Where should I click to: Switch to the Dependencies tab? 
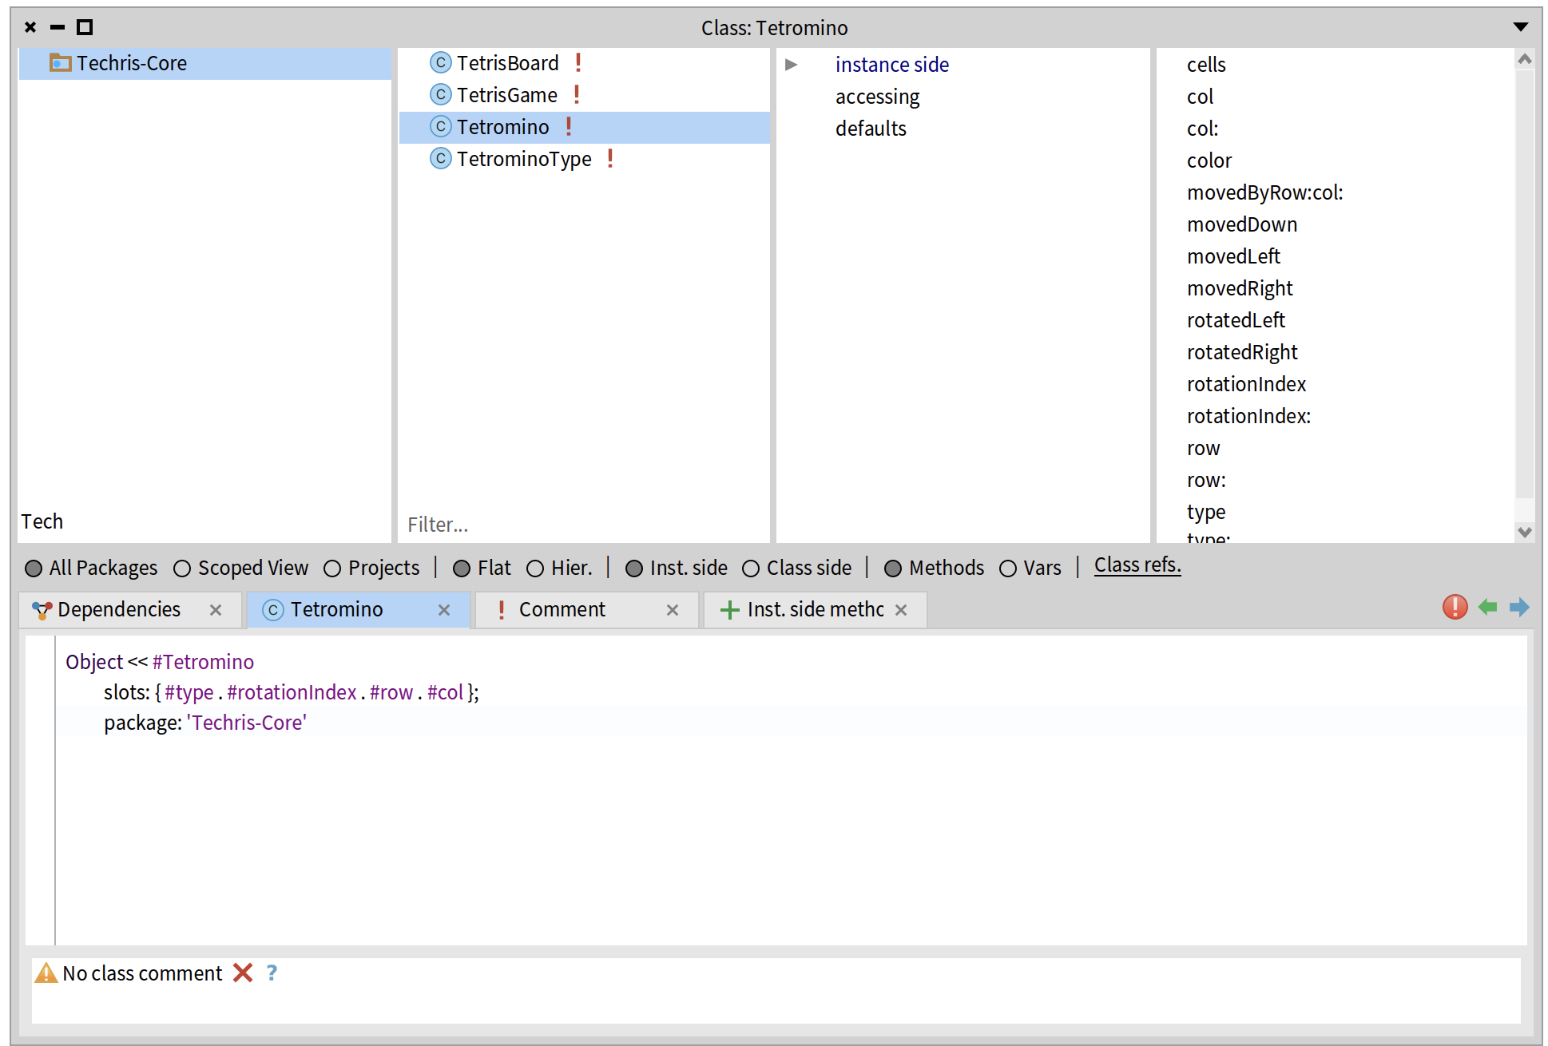tap(118, 609)
